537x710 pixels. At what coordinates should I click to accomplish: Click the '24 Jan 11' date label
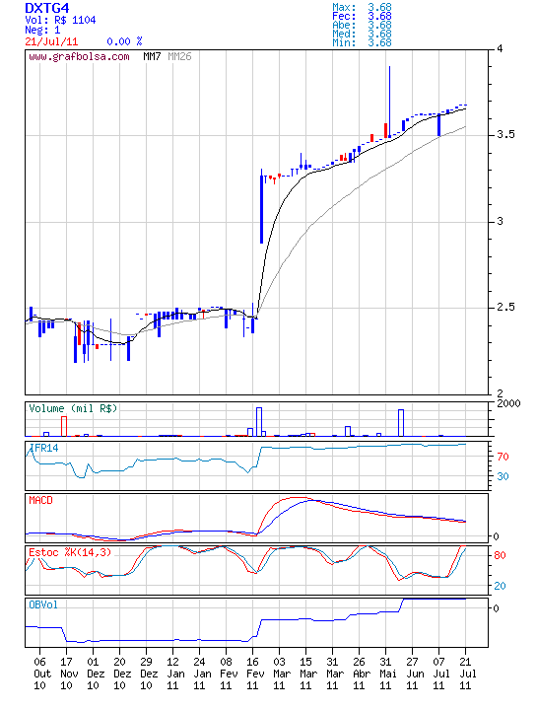pyautogui.click(x=202, y=674)
